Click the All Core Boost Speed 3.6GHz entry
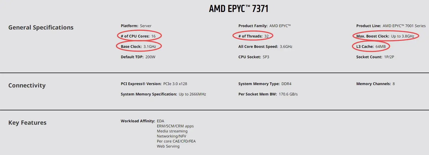 (x=265, y=47)
